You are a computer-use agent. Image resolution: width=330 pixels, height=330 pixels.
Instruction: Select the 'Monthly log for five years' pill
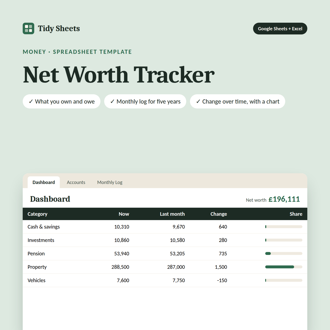(x=145, y=101)
